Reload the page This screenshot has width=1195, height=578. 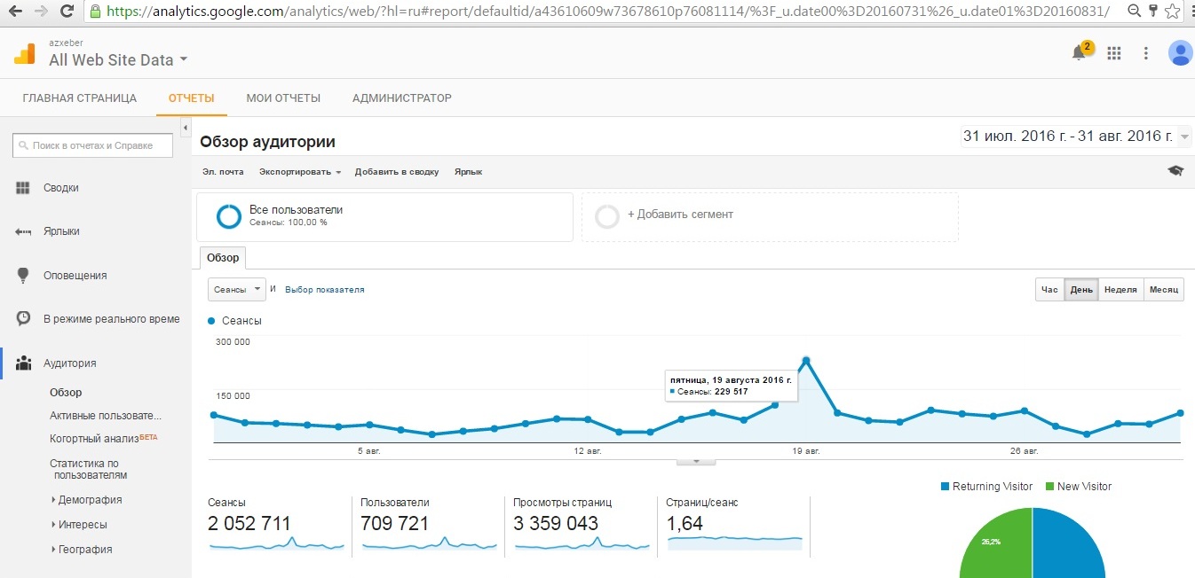pyautogui.click(x=67, y=12)
